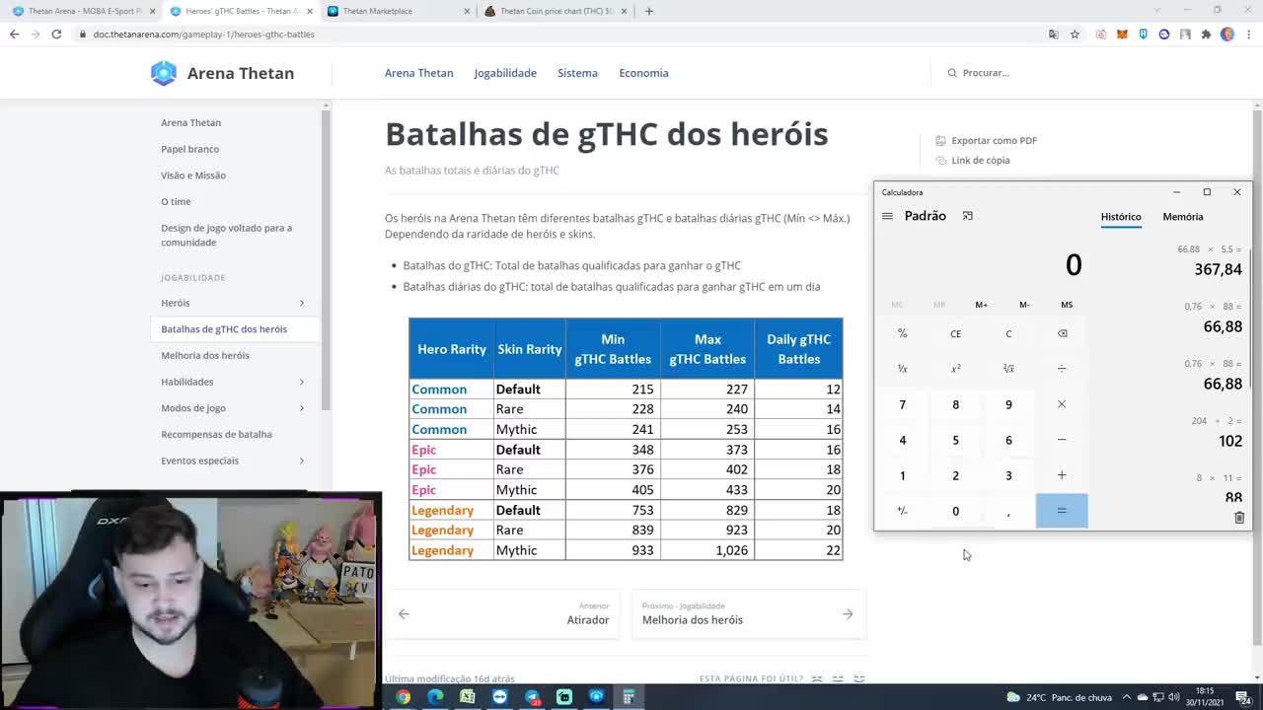Switch to the Histórico tab in Calculator
Viewport: 1263px width, 710px height.
pyautogui.click(x=1121, y=217)
